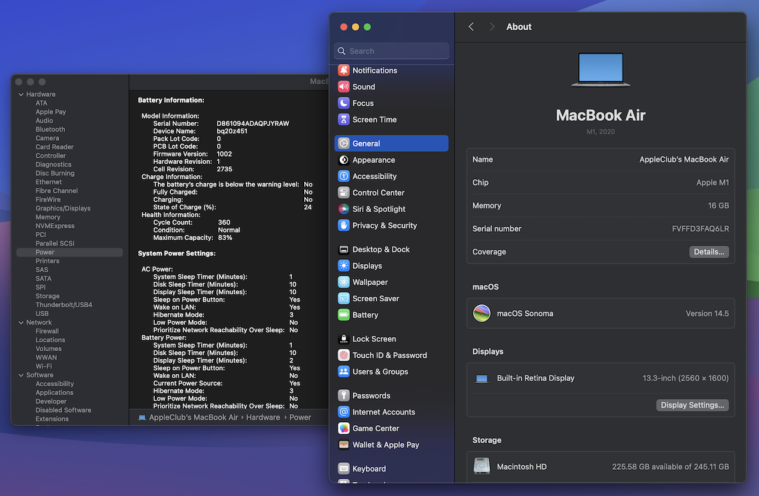The height and width of the screenshot is (496, 759).
Task: Open Notifications settings icon
Action: 344,70
